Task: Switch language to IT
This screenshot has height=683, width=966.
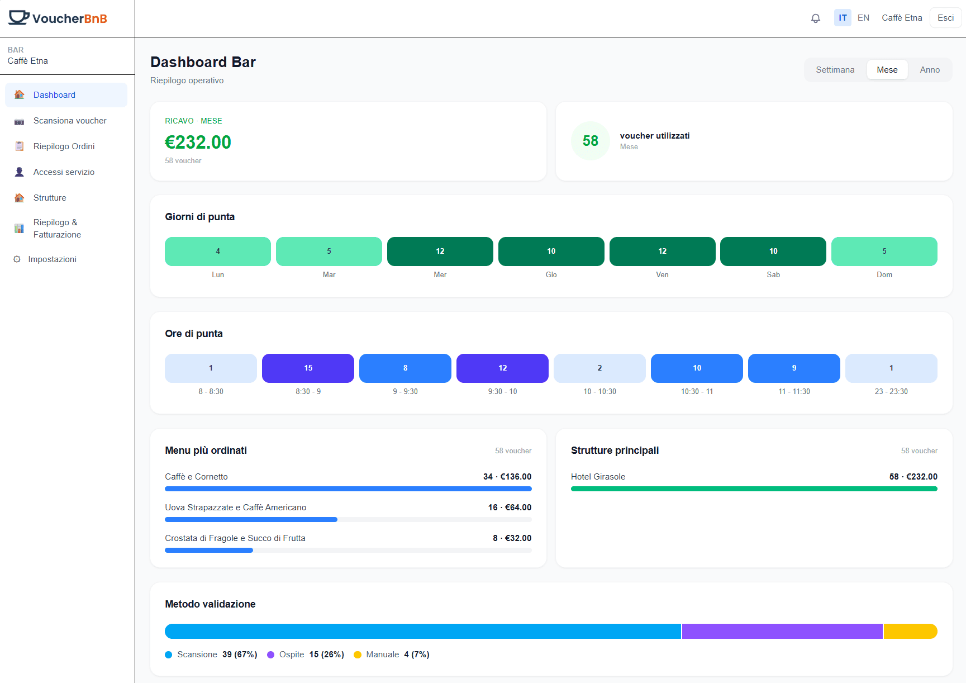Action: 843,18
